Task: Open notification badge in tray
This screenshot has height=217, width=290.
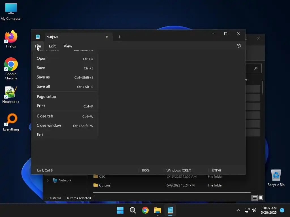Action: (x=282, y=210)
